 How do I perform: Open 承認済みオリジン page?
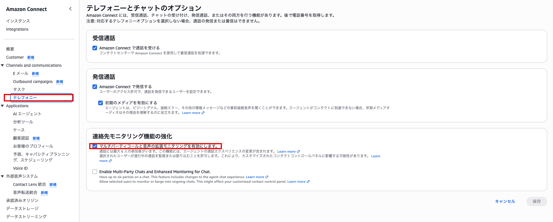(x=22, y=201)
